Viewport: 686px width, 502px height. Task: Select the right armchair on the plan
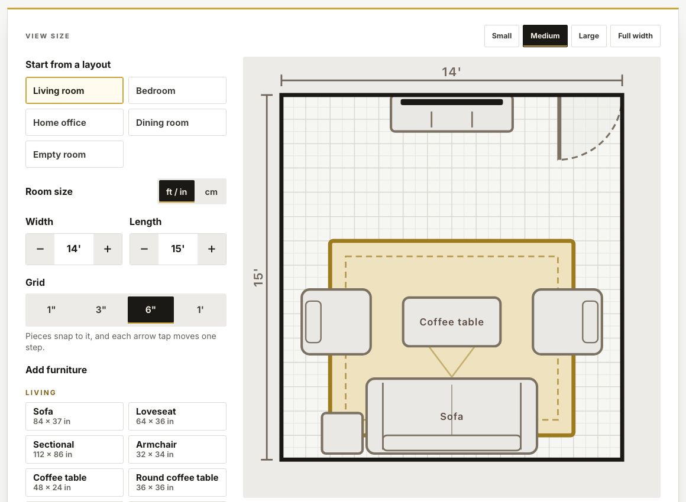pos(567,321)
